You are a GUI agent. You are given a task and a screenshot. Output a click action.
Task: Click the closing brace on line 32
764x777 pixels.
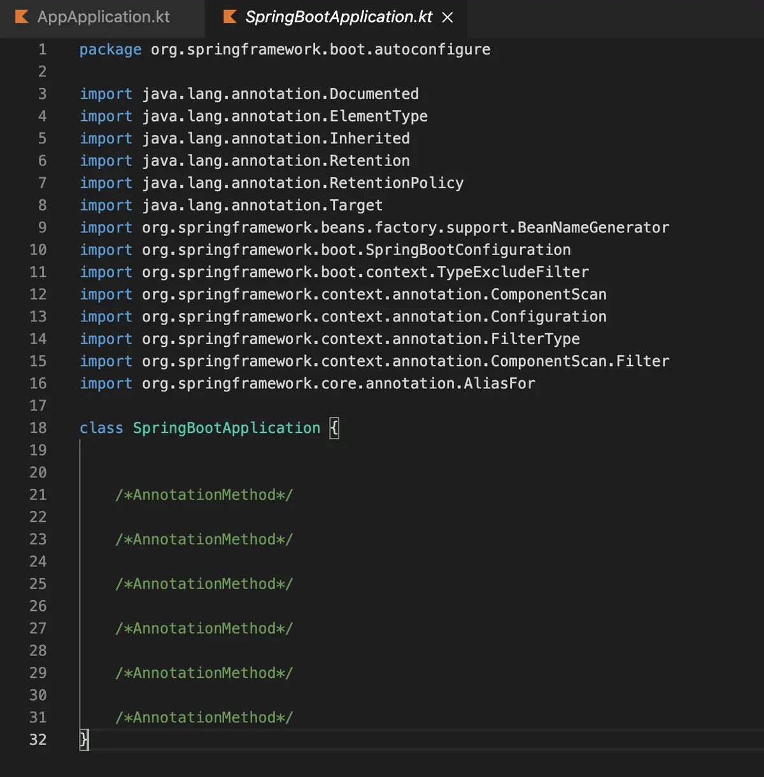[84, 739]
